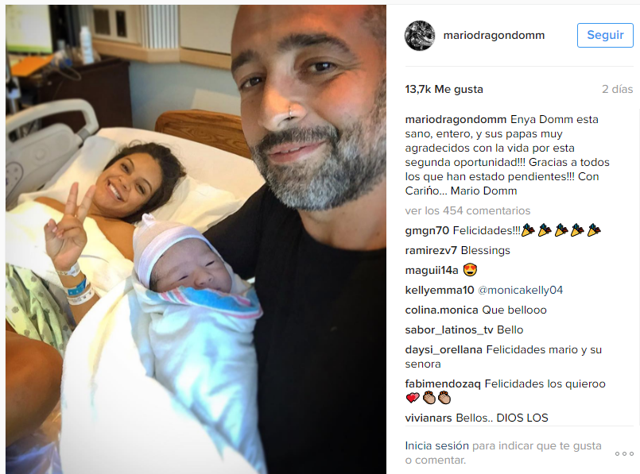Visit fabimendozaq profile

443,384
